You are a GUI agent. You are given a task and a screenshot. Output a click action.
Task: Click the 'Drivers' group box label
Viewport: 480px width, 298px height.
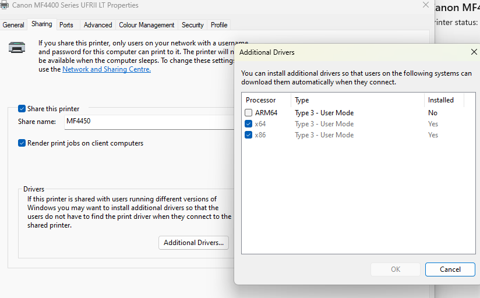34,189
